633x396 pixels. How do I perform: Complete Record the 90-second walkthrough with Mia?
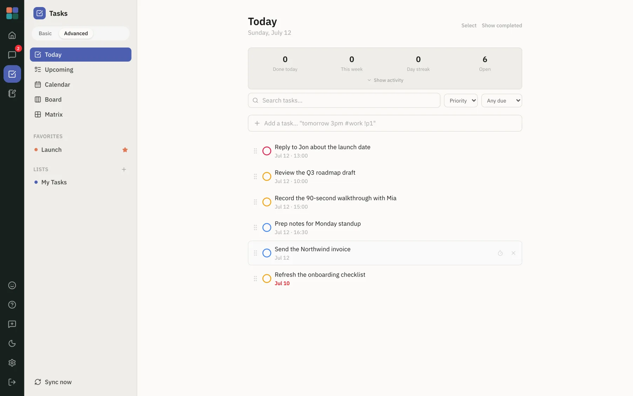tap(267, 202)
